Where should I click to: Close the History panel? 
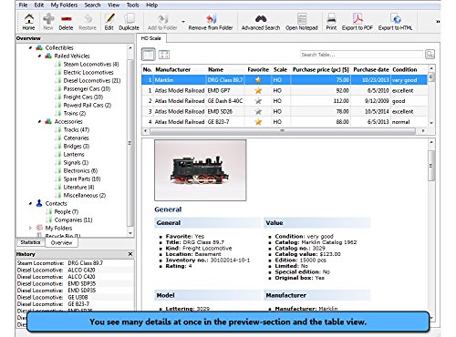(130, 254)
